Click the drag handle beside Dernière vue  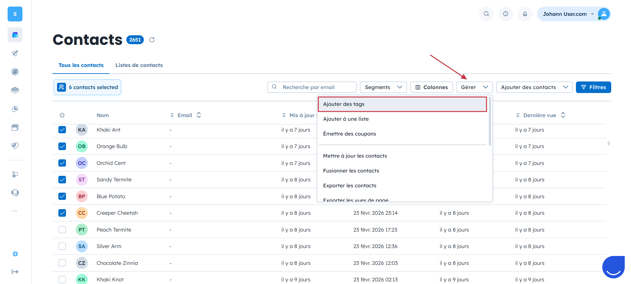518,115
